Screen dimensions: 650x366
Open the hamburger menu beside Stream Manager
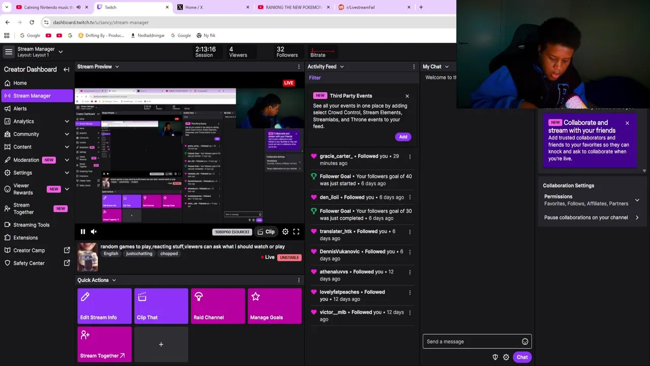click(x=9, y=52)
